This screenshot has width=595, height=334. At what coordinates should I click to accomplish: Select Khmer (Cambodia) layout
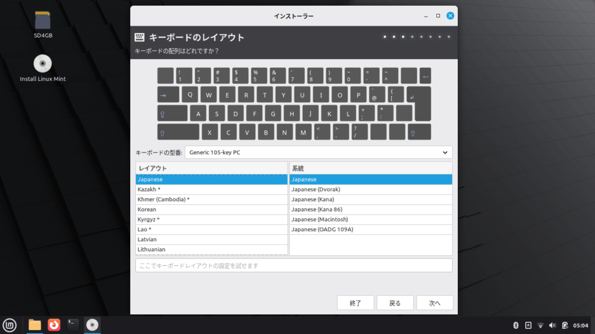coord(212,199)
